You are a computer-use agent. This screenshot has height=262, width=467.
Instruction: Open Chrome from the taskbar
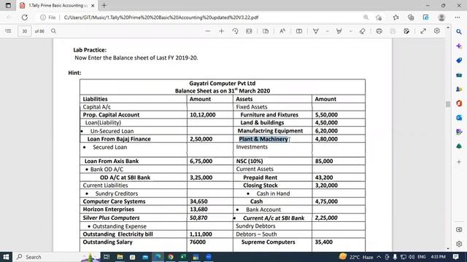(x=171, y=257)
